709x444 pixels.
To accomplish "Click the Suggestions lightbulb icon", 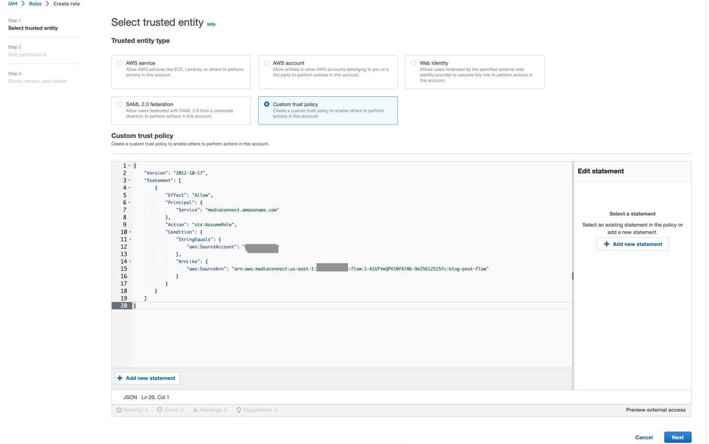I will 239,410.
